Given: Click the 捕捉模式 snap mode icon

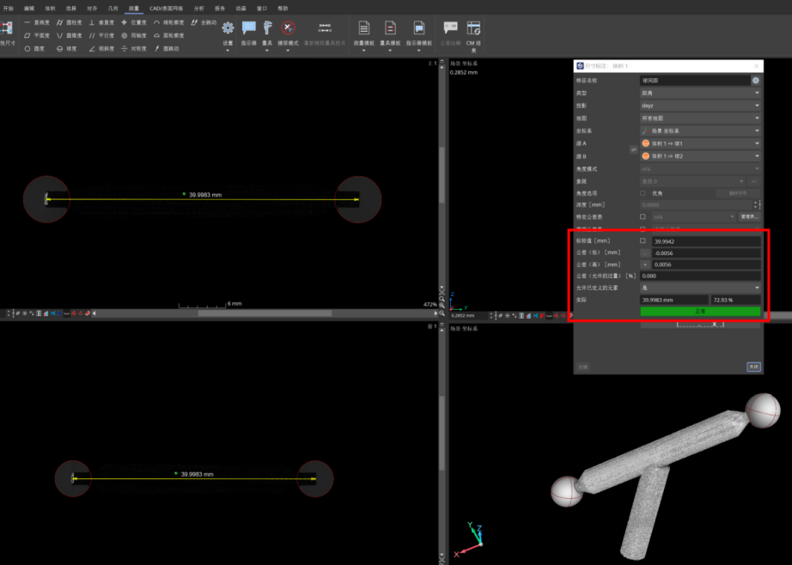Looking at the screenshot, I should click(288, 27).
